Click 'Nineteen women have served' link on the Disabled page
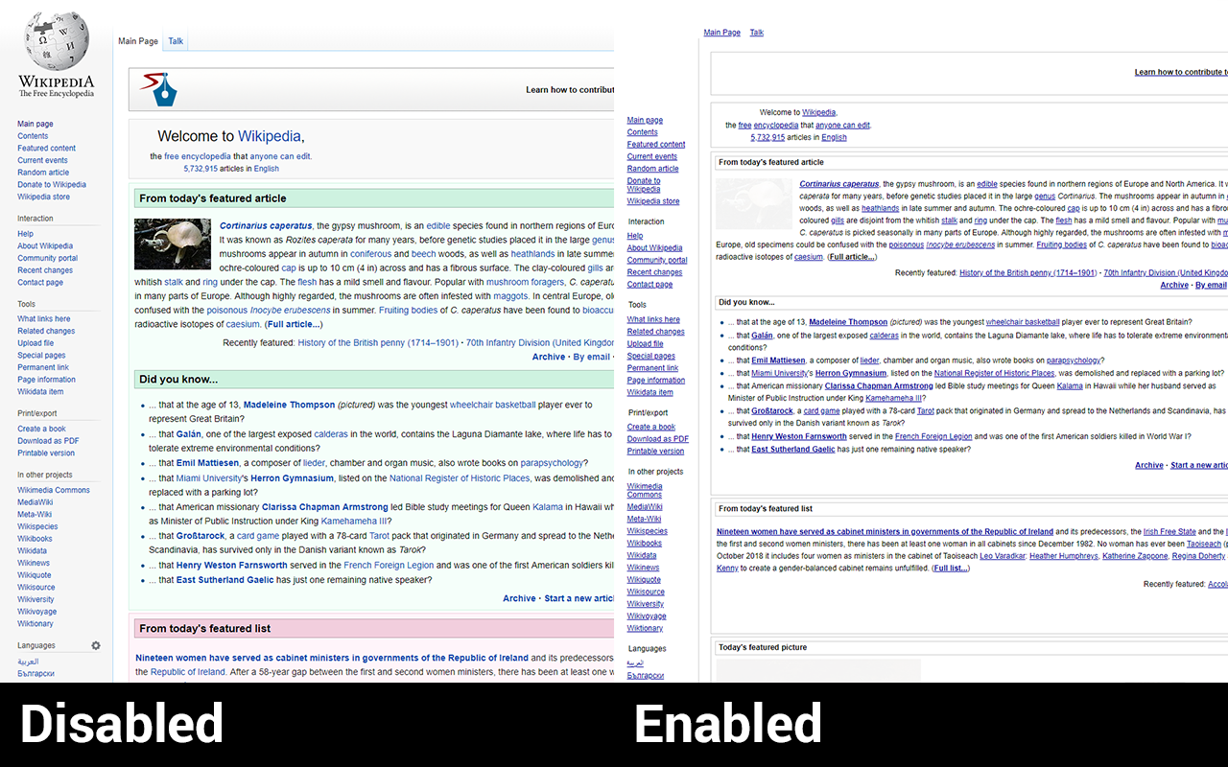 pyautogui.click(x=332, y=658)
